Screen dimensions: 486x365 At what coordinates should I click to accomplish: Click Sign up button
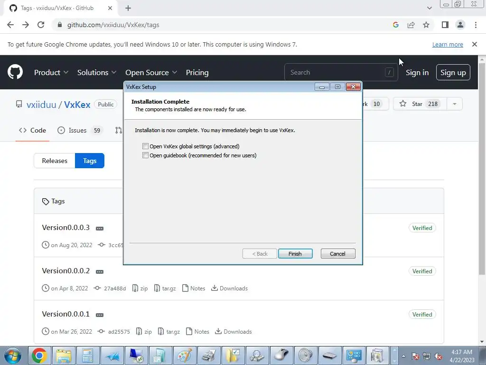[453, 72]
